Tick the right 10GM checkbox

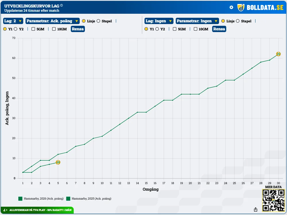196,29
